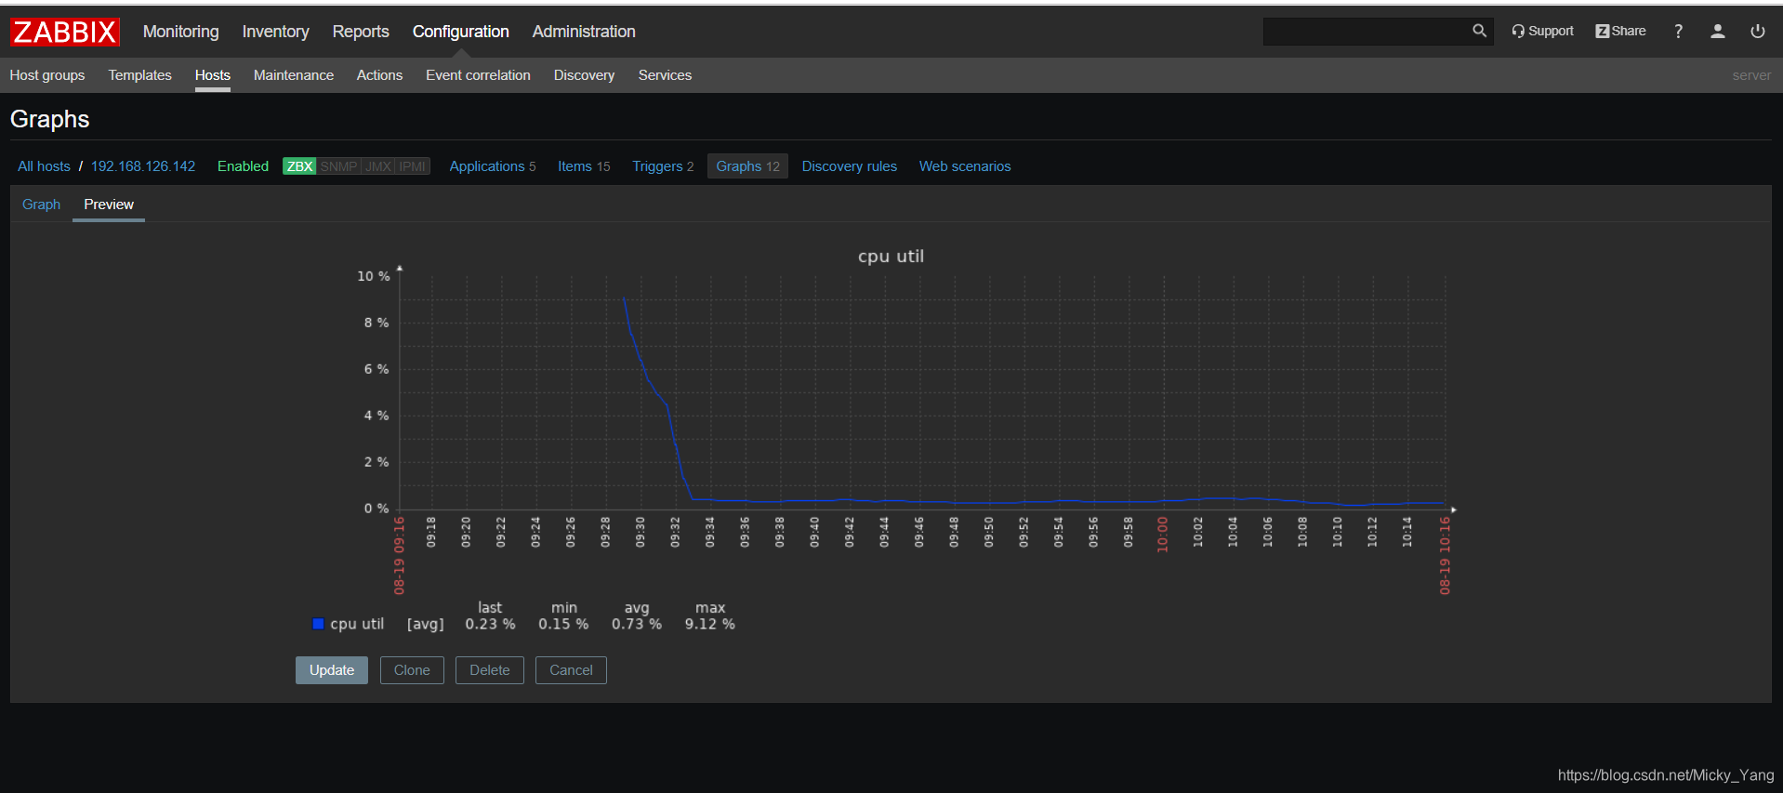The height and width of the screenshot is (793, 1783).
Task: Open the Configuration menu
Action: point(461,32)
